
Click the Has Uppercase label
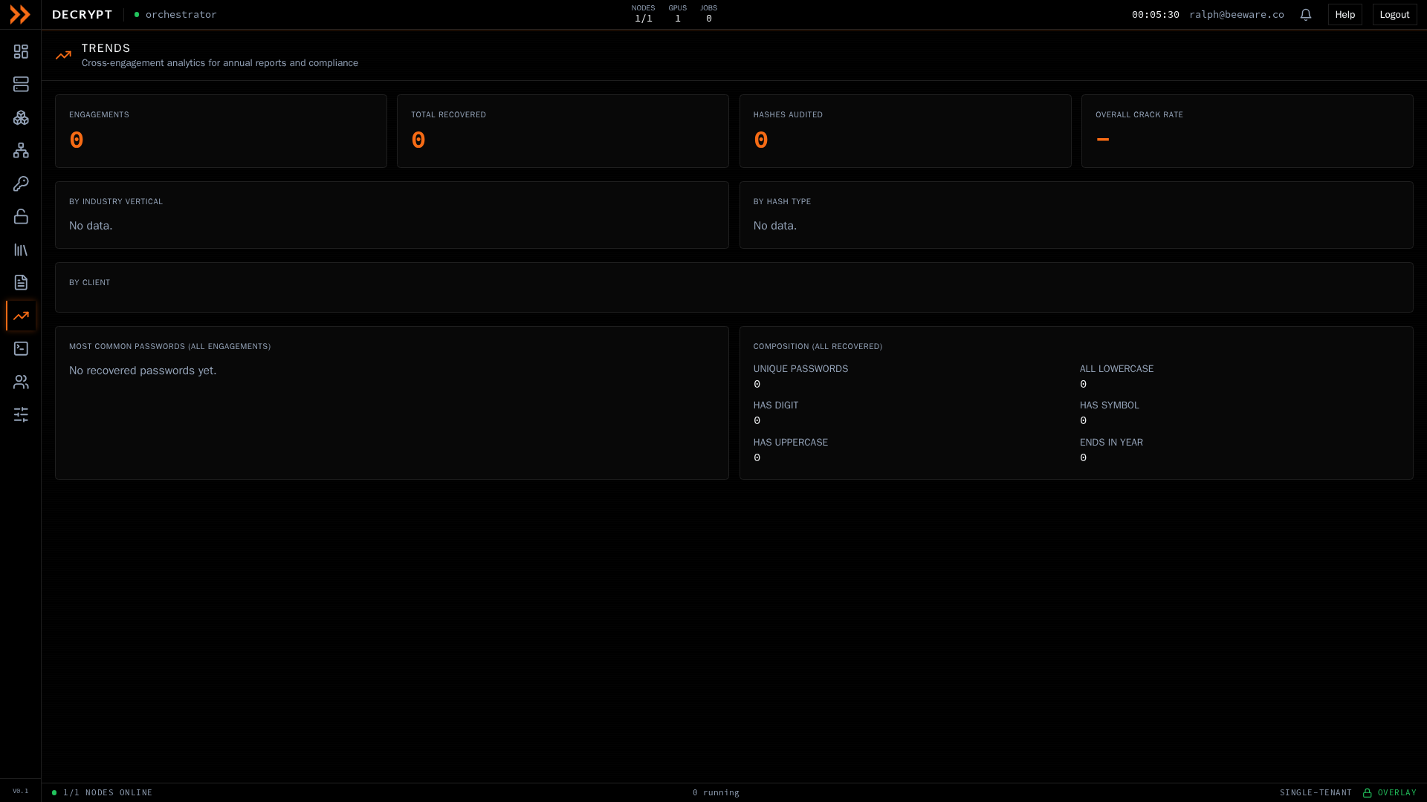tap(790, 443)
